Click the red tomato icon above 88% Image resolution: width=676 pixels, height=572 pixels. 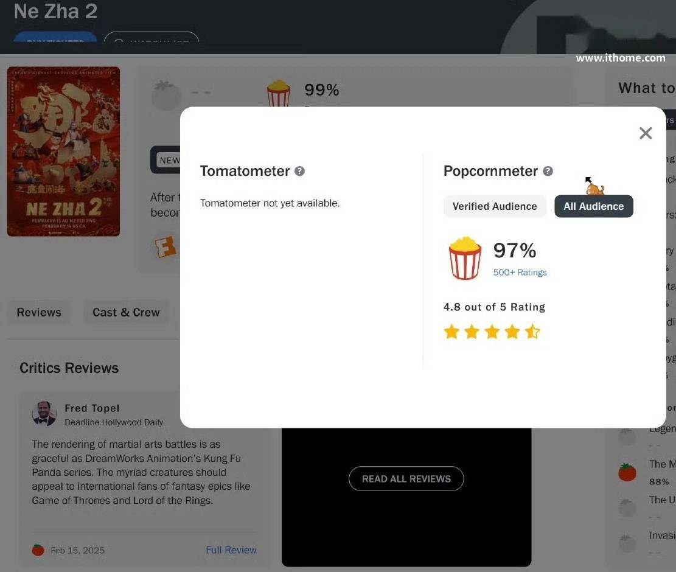(x=627, y=472)
